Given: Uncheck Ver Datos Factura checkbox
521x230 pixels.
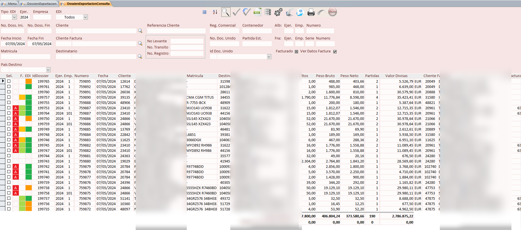Looking at the screenshot, I should coord(335,52).
